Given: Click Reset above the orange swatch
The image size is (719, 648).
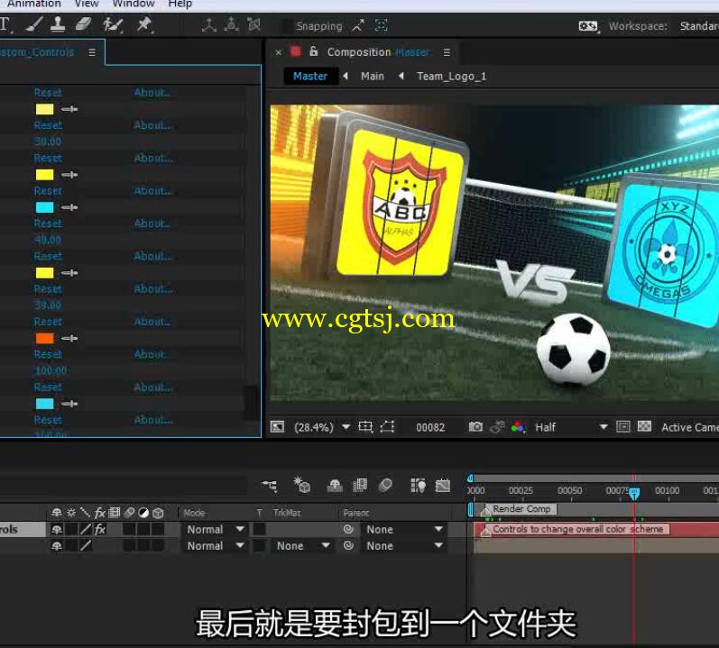Looking at the screenshot, I should coord(48,322).
